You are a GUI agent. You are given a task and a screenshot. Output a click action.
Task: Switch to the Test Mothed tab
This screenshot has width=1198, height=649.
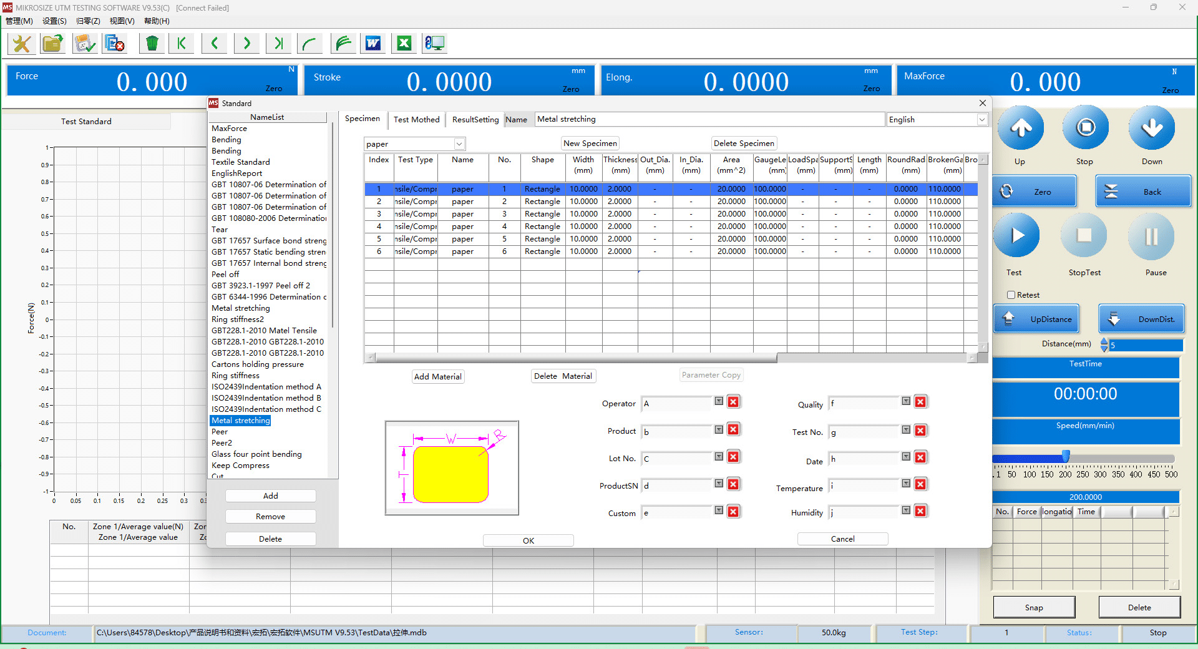pyautogui.click(x=416, y=120)
